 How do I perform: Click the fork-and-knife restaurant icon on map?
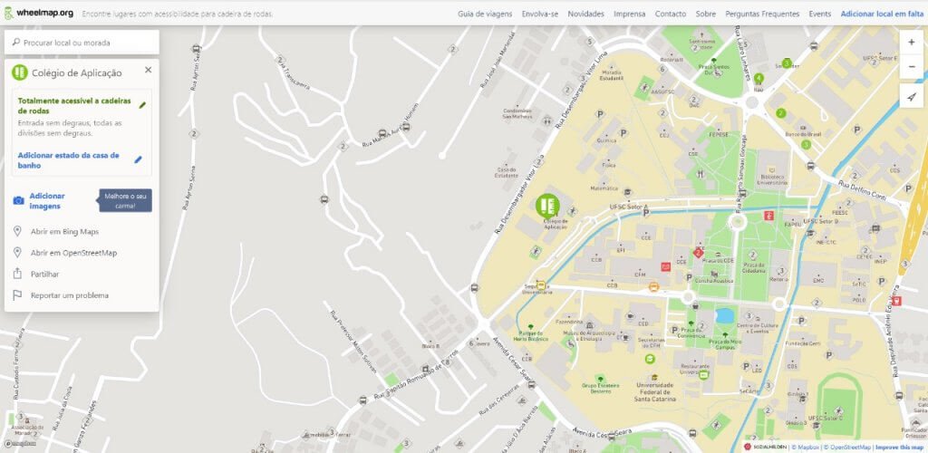(x=701, y=174)
